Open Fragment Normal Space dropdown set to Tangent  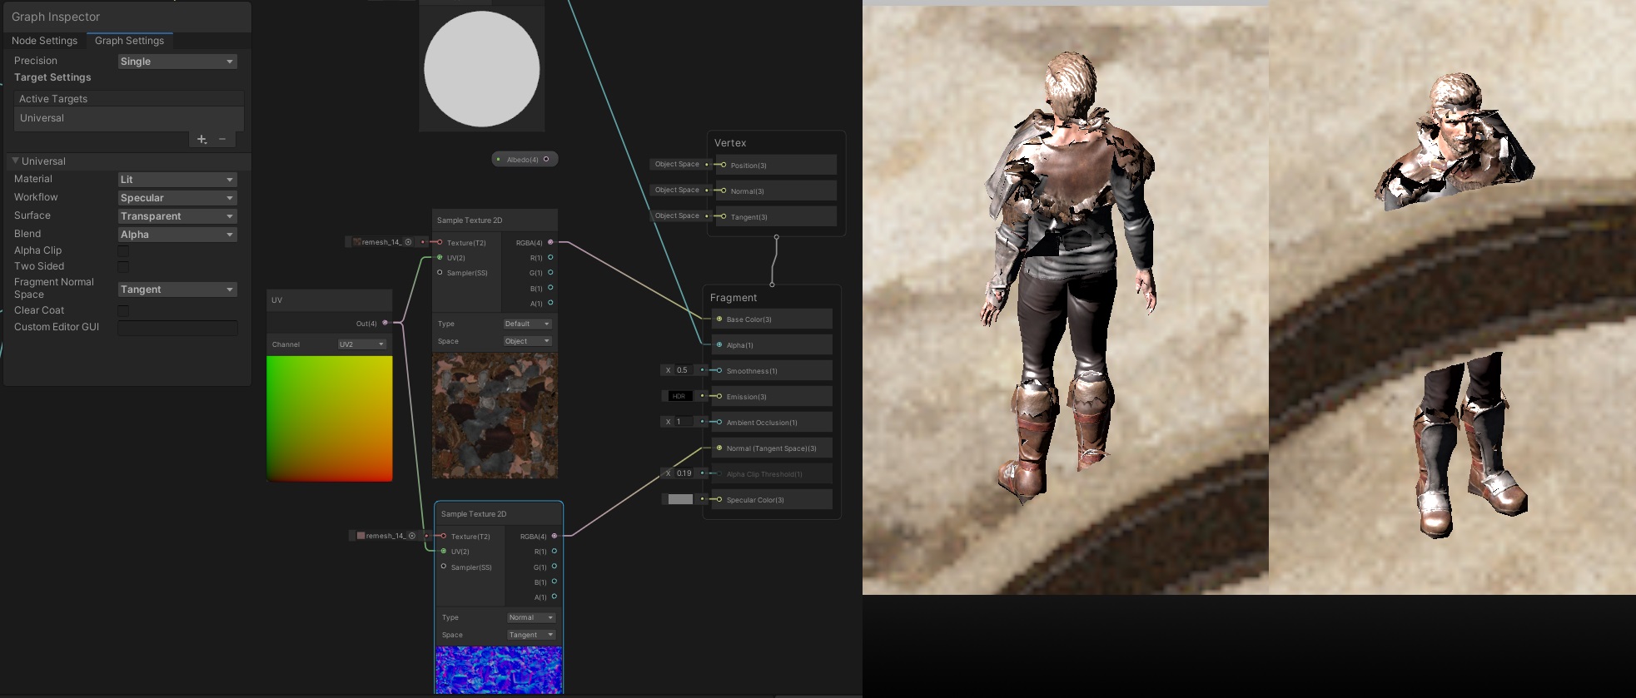[x=177, y=290]
